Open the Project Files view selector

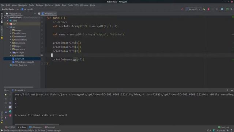click(x=13, y=14)
